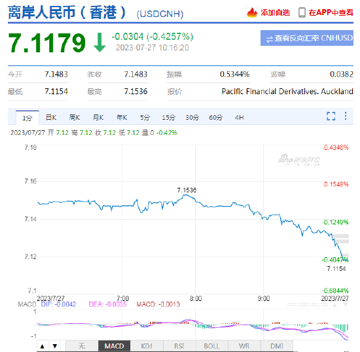
Task: Click the 离岸人民币（香港）title
Action: [67, 12]
